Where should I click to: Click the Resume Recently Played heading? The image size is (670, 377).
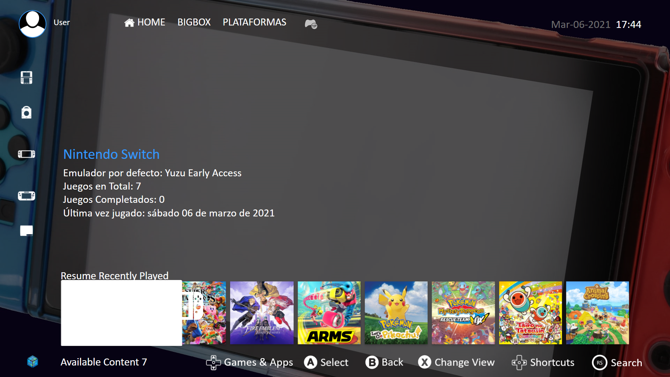(x=114, y=275)
